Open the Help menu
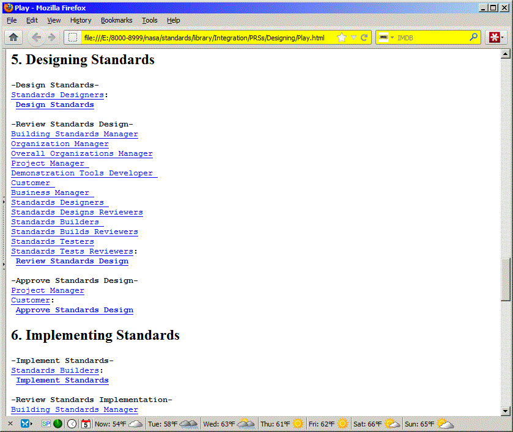The image size is (513, 432). (x=174, y=20)
